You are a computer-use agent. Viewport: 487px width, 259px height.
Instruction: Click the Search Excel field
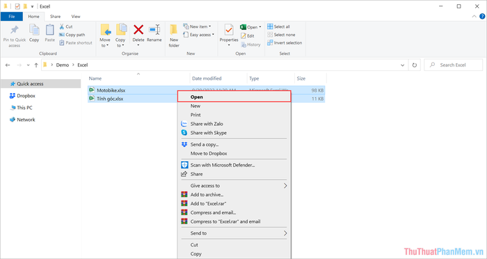pyautogui.click(x=453, y=65)
